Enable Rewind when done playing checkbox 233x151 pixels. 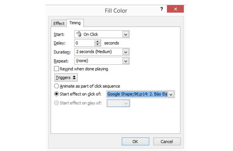(x=56, y=69)
